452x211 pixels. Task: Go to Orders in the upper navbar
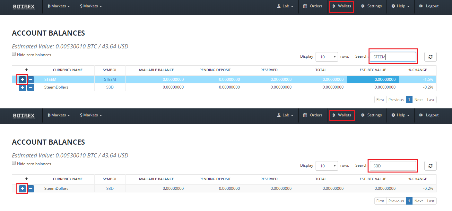[313, 6]
